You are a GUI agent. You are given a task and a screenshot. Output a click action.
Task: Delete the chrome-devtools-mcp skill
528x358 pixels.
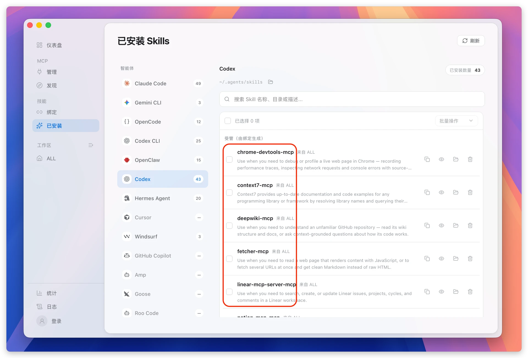click(x=470, y=159)
